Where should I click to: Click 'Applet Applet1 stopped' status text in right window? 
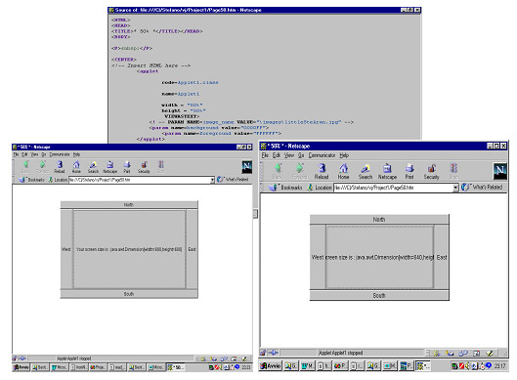(341, 353)
